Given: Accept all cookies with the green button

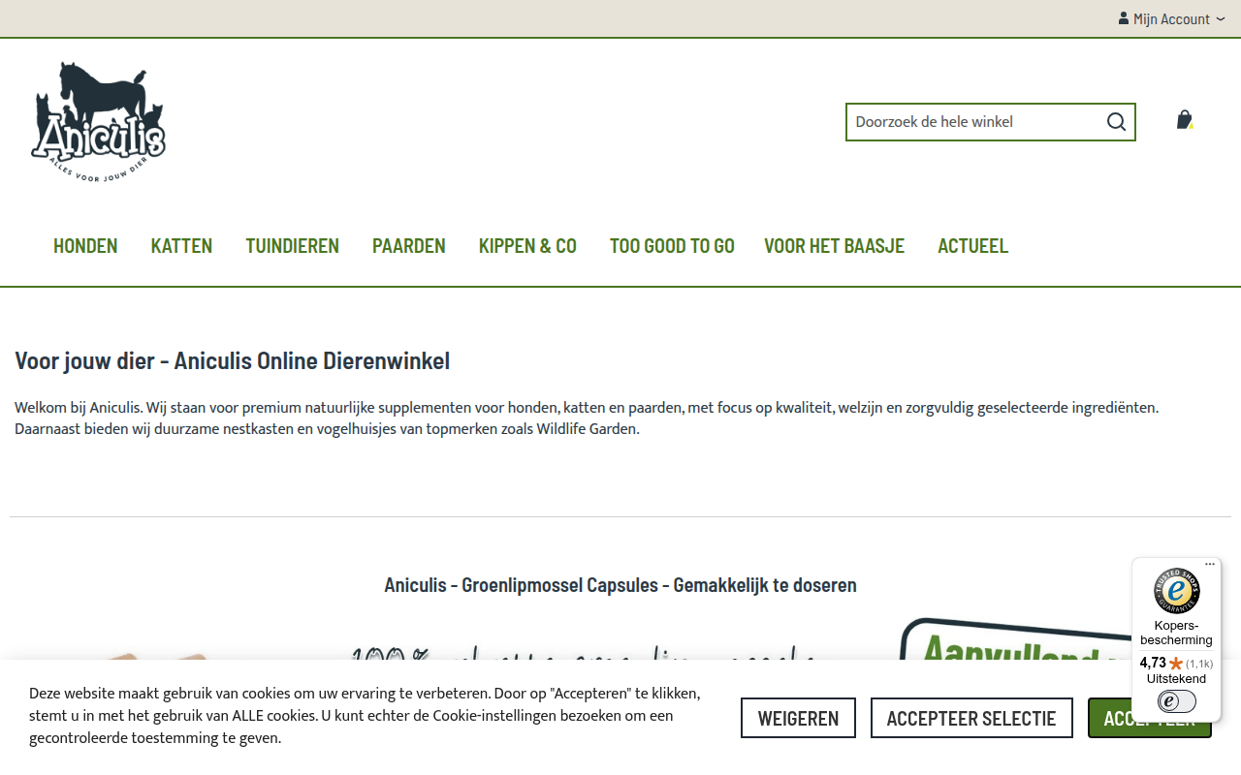Looking at the screenshot, I should pos(1149,718).
